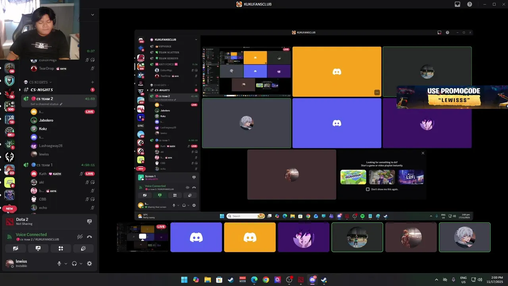Open the soundboard button
This screenshot has height=286, width=508.
[x=83, y=248]
